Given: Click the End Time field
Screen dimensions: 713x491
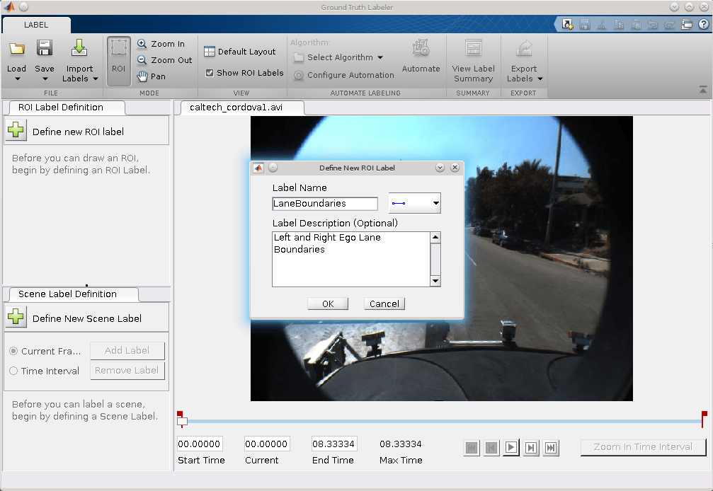Looking at the screenshot, I should (333, 444).
